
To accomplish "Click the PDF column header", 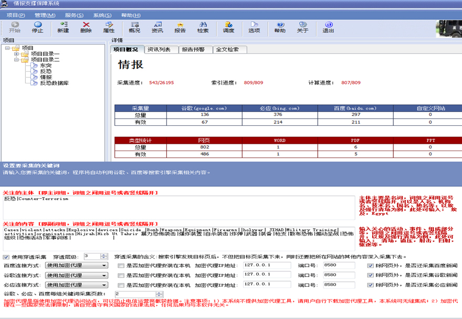I will (355, 140).
